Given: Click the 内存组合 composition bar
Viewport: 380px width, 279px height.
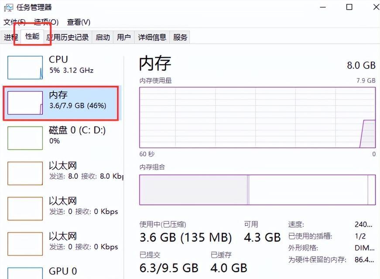Looking at the screenshot, I should tap(257, 190).
